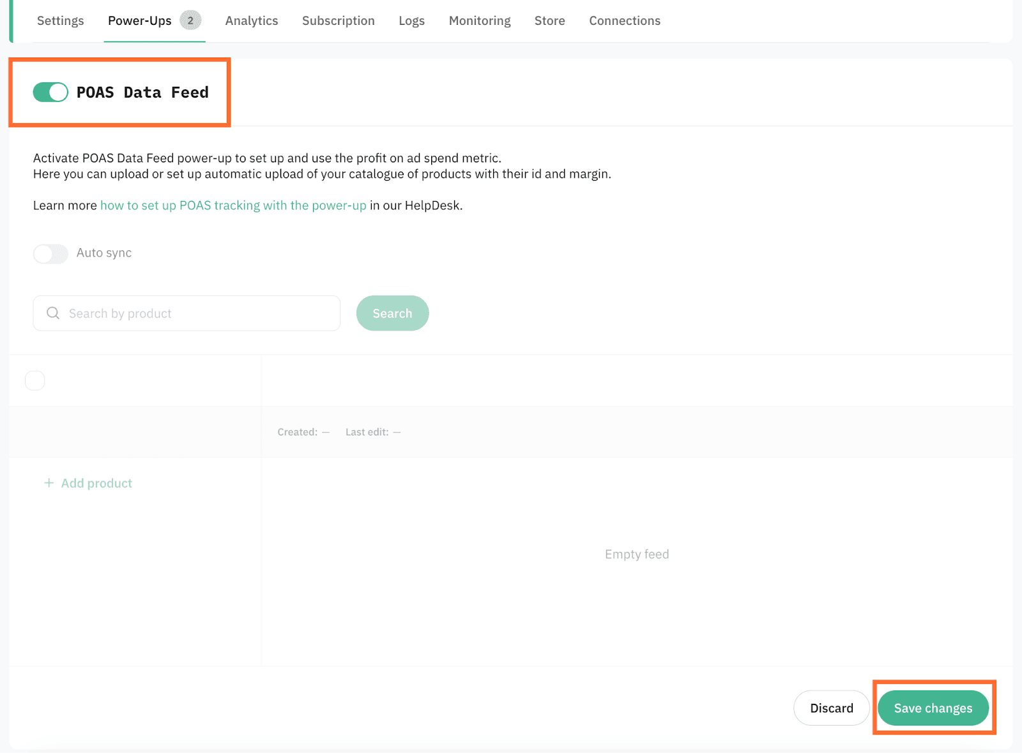Disable the POAS Data Feed power-up
Screen dimensions: 1022x753
[50, 92]
